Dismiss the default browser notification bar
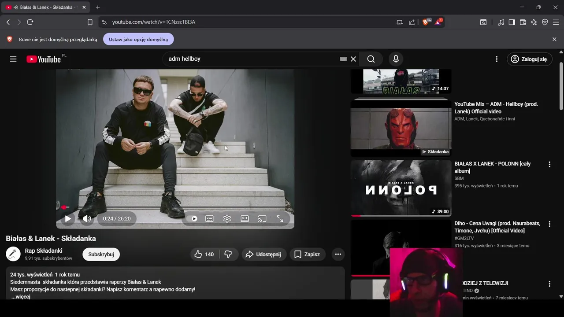The height and width of the screenshot is (317, 564). pyautogui.click(x=554, y=39)
